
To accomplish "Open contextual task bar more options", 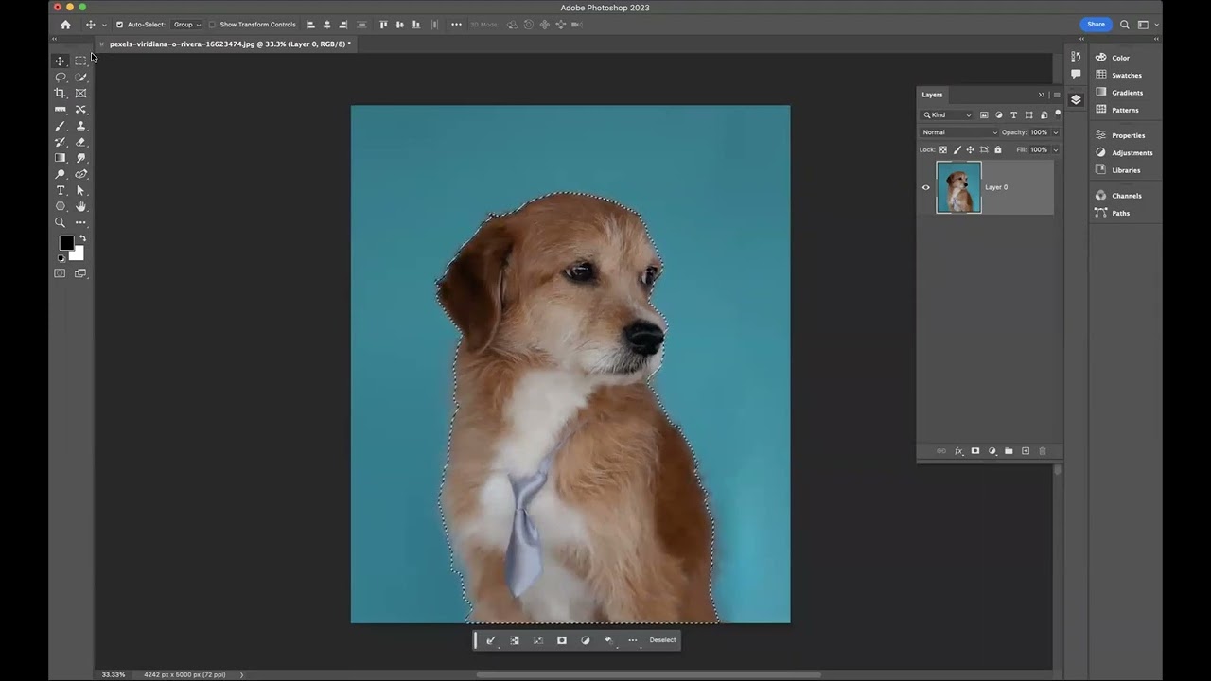I will (x=633, y=640).
